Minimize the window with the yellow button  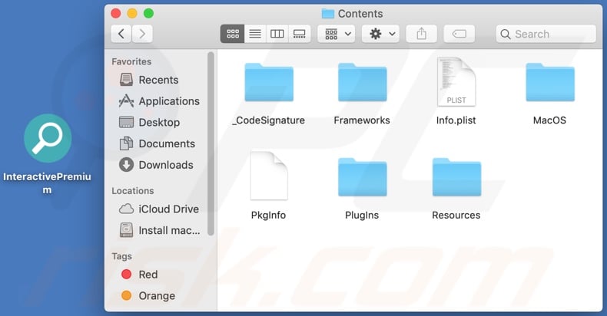pyautogui.click(x=132, y=14)
